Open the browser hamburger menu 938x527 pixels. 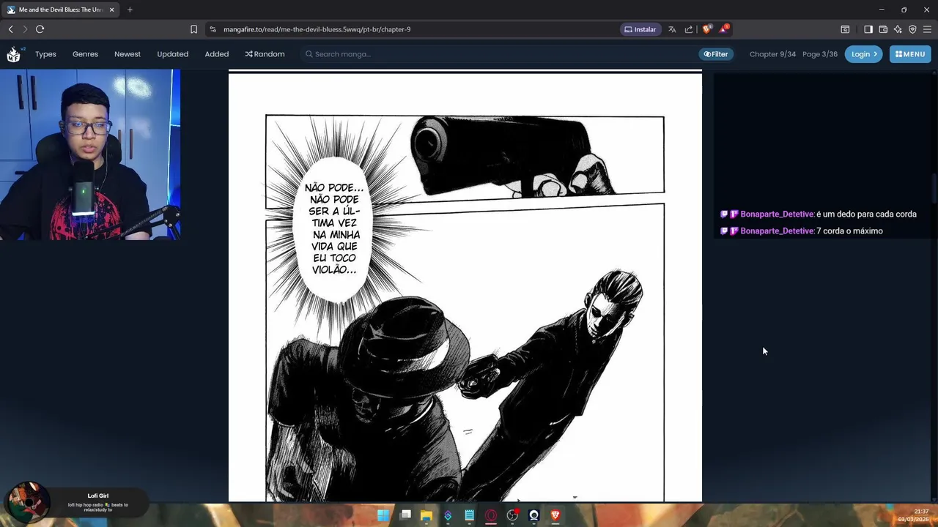(927, 29)
